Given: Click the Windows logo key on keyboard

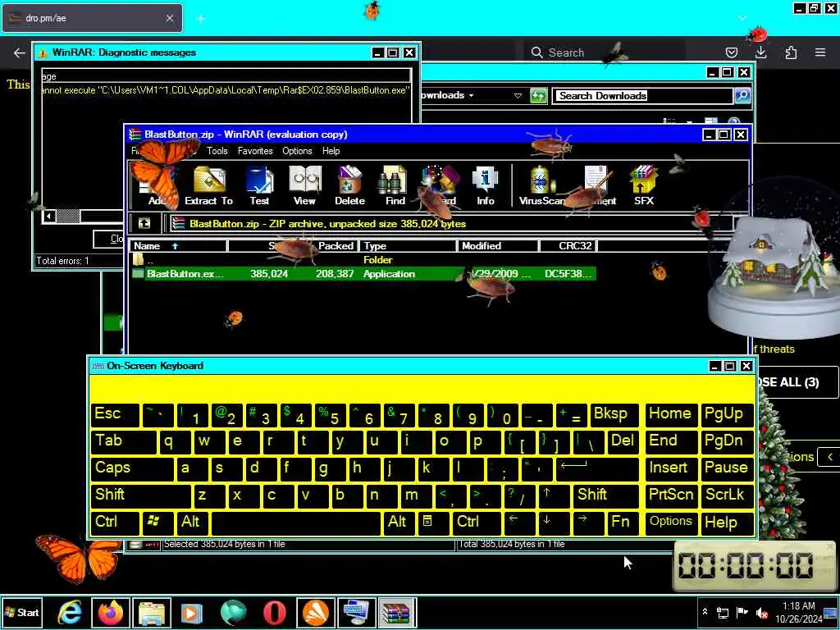Looking at the screenshot, I should pyautogui.click(x=157, y=523).
